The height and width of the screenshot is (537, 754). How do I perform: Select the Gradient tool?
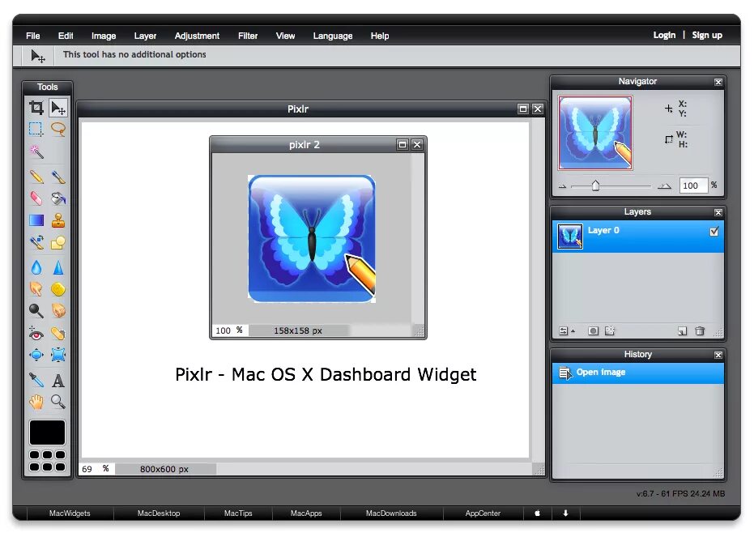[x=36, y=220]
